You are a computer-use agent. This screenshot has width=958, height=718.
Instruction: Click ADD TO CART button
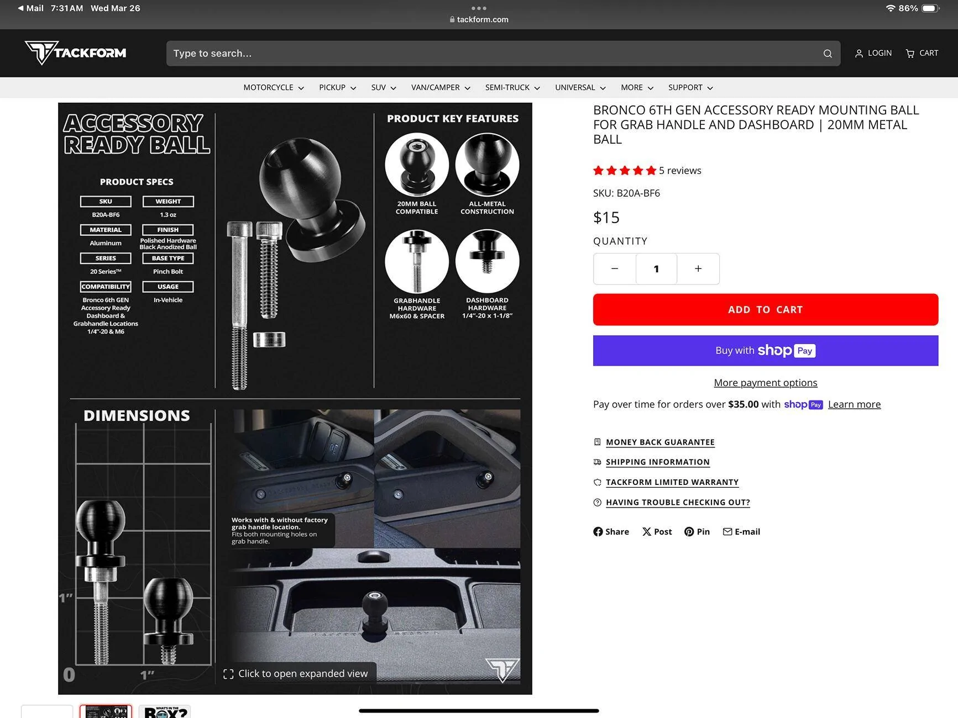(x=766, y=310)
